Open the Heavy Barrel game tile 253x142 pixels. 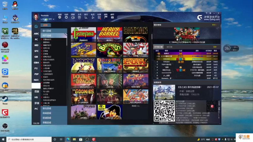[x=109, y=34]
